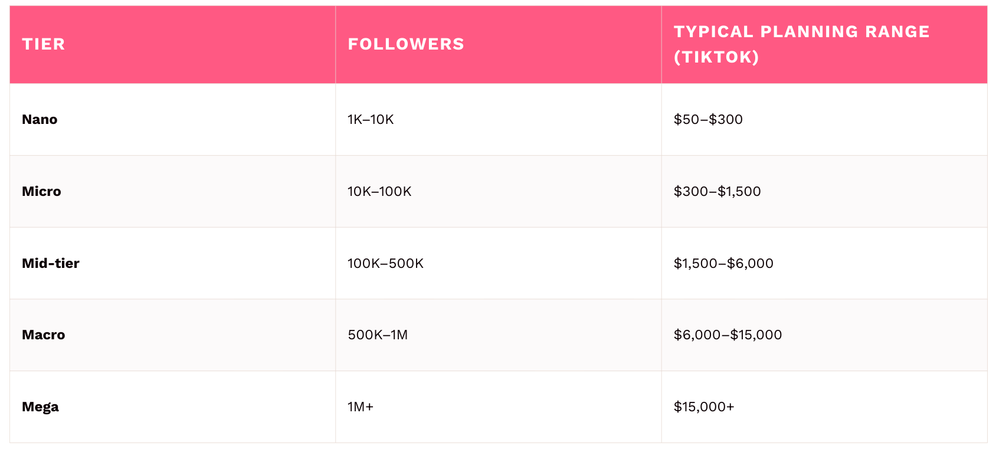This screenshot has width=996, height=452.
Task: Select the Nano tier cell
Action: click(40, 119)
